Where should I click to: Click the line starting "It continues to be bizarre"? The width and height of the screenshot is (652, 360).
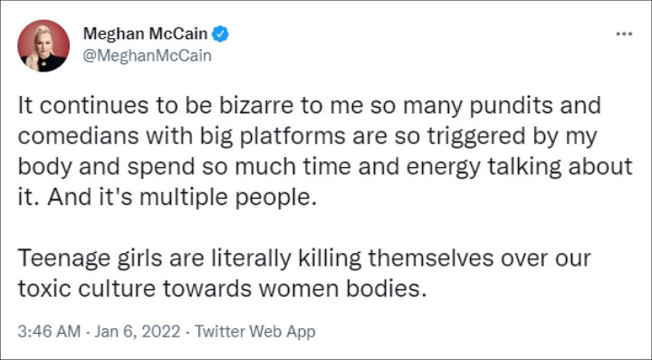pos(310,106)
